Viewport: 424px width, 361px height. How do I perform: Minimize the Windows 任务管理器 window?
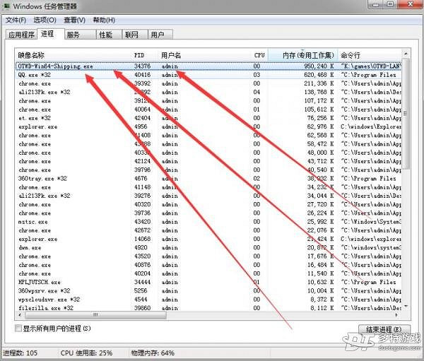point(375,4)
